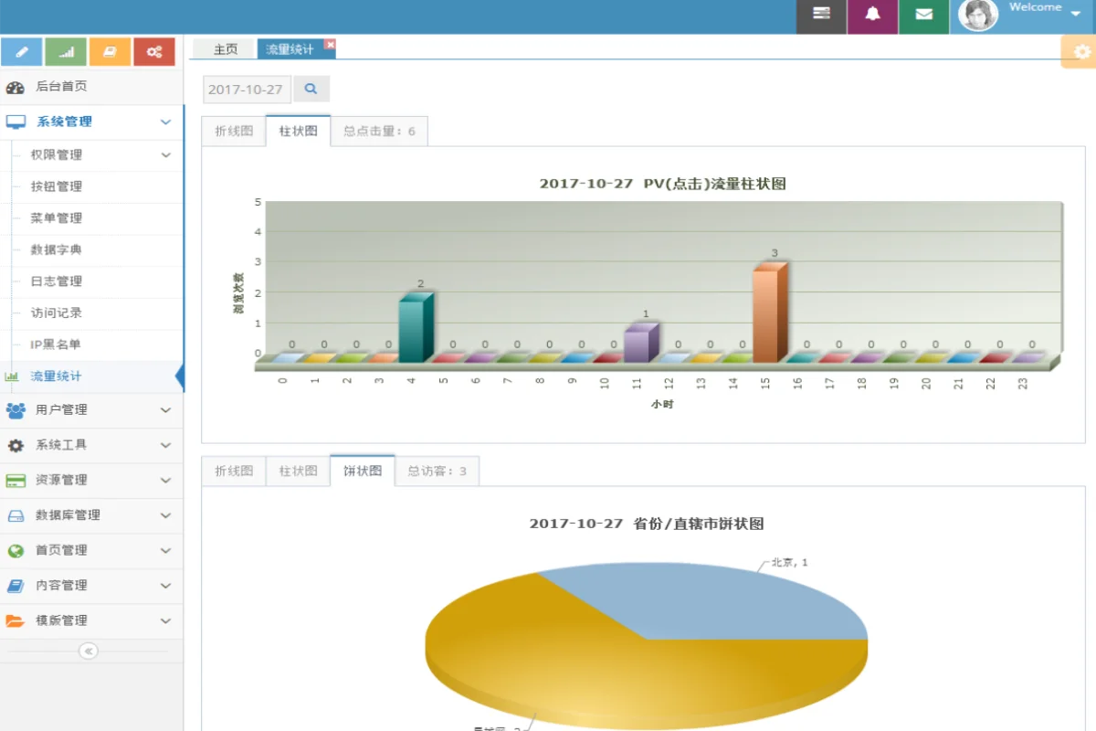Open the orange settings gear panel

click(1082, 52)
